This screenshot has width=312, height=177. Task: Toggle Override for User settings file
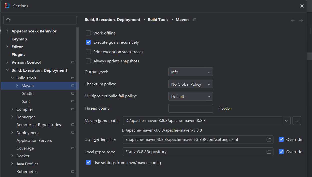(x=281, y=140)
